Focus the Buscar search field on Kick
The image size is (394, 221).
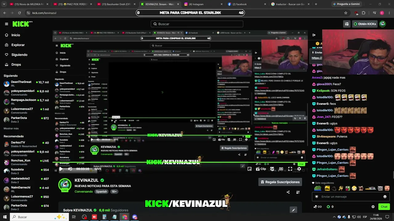click(197, 24)
